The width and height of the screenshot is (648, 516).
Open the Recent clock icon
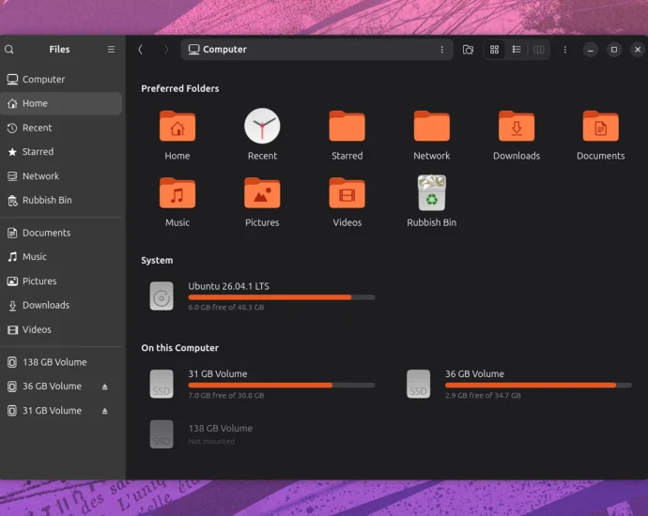click(x=262, y=126)
